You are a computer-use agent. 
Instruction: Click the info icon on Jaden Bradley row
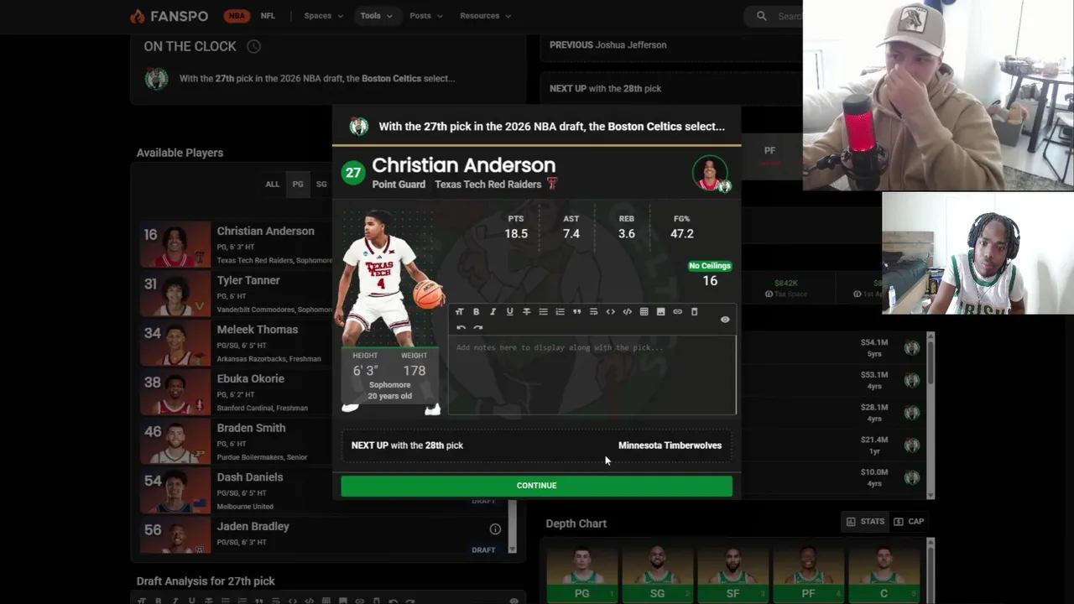pyautogui.click(x=495, y=529)
